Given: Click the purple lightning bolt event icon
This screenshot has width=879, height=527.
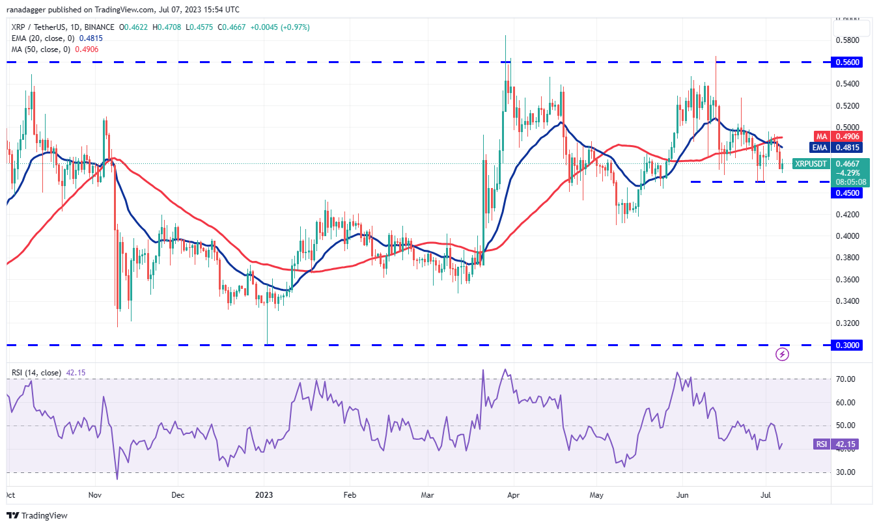Looking at the screenshot, I should [783, 355].
